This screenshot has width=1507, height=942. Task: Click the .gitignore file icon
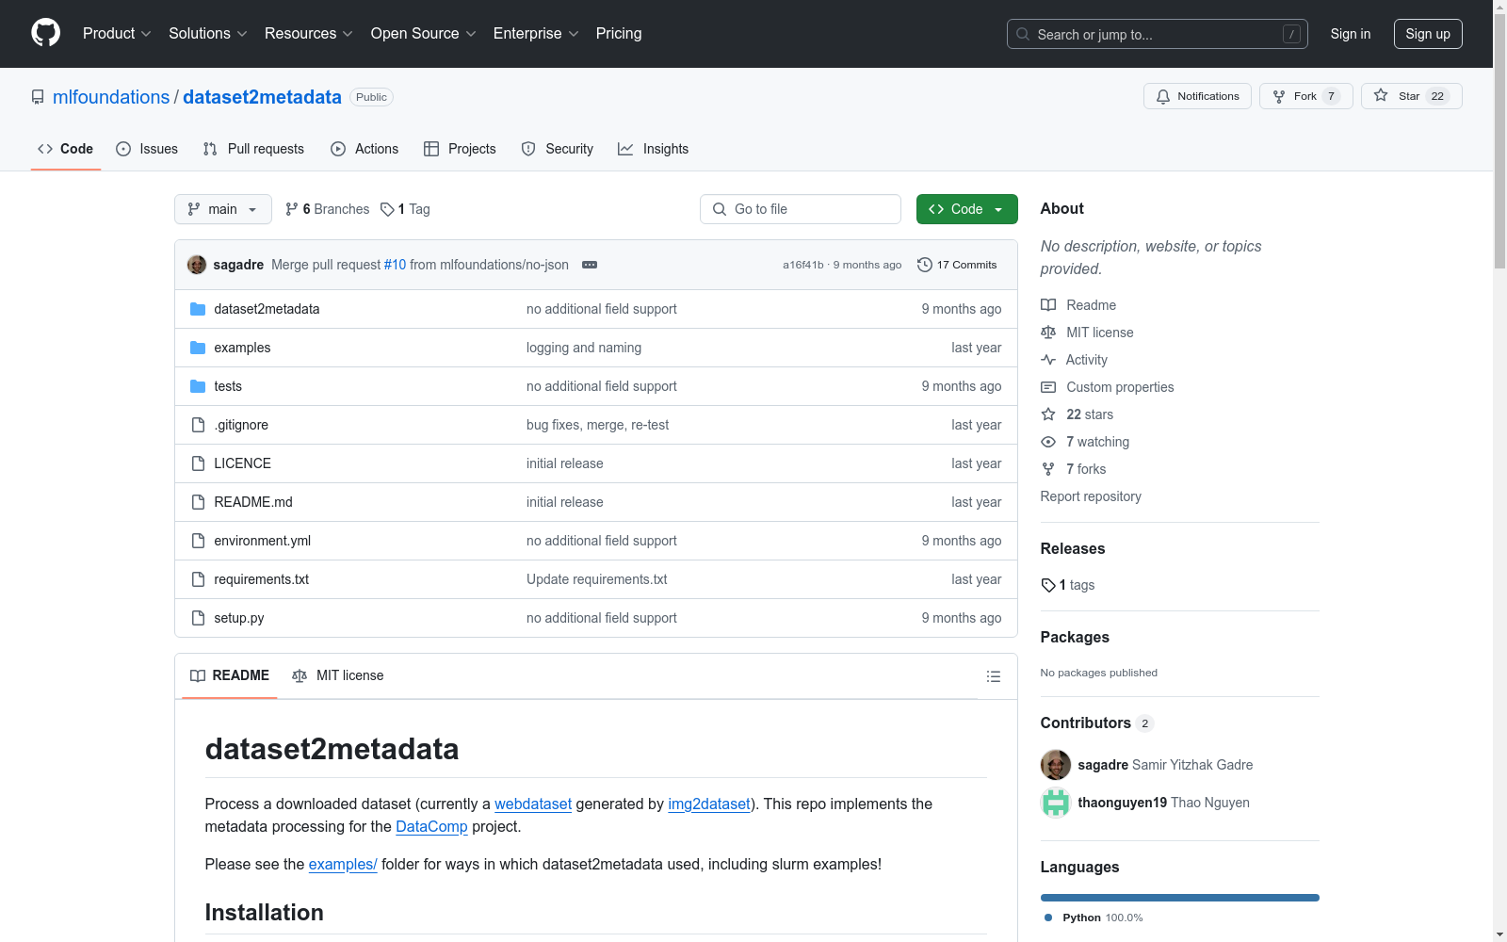click(198, 425)
